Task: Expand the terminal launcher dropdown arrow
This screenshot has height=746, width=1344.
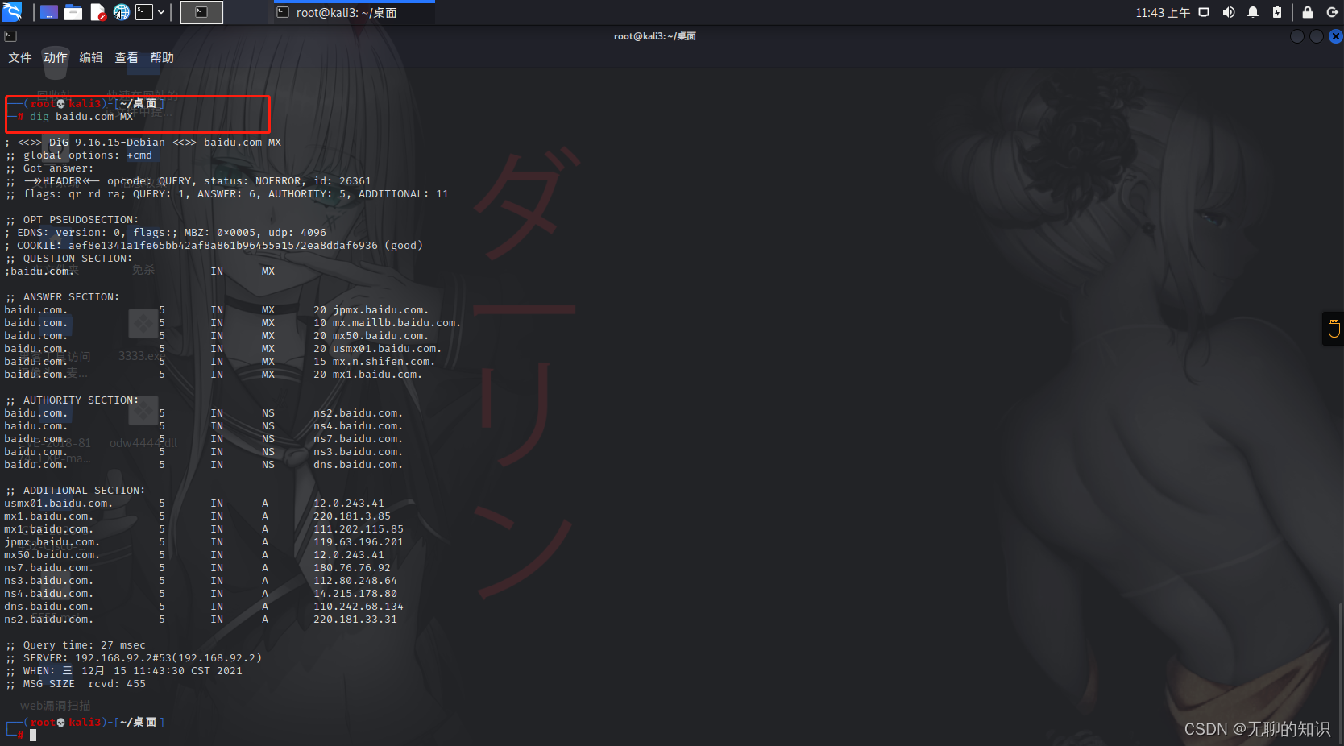Action: coord(161,12)
